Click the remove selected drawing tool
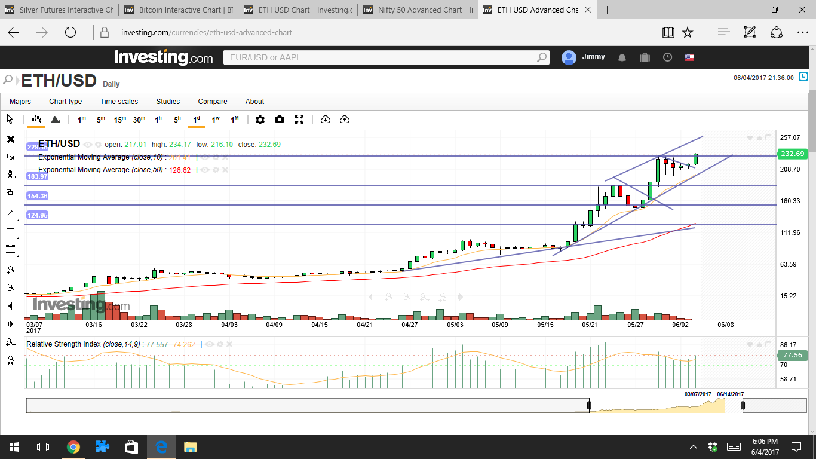The width and height of the screenshot is (816, 459). tap(10, 157)
